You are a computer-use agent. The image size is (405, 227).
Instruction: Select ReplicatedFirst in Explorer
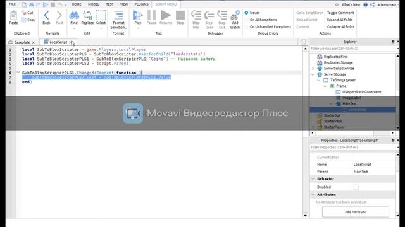pos(335,57)
